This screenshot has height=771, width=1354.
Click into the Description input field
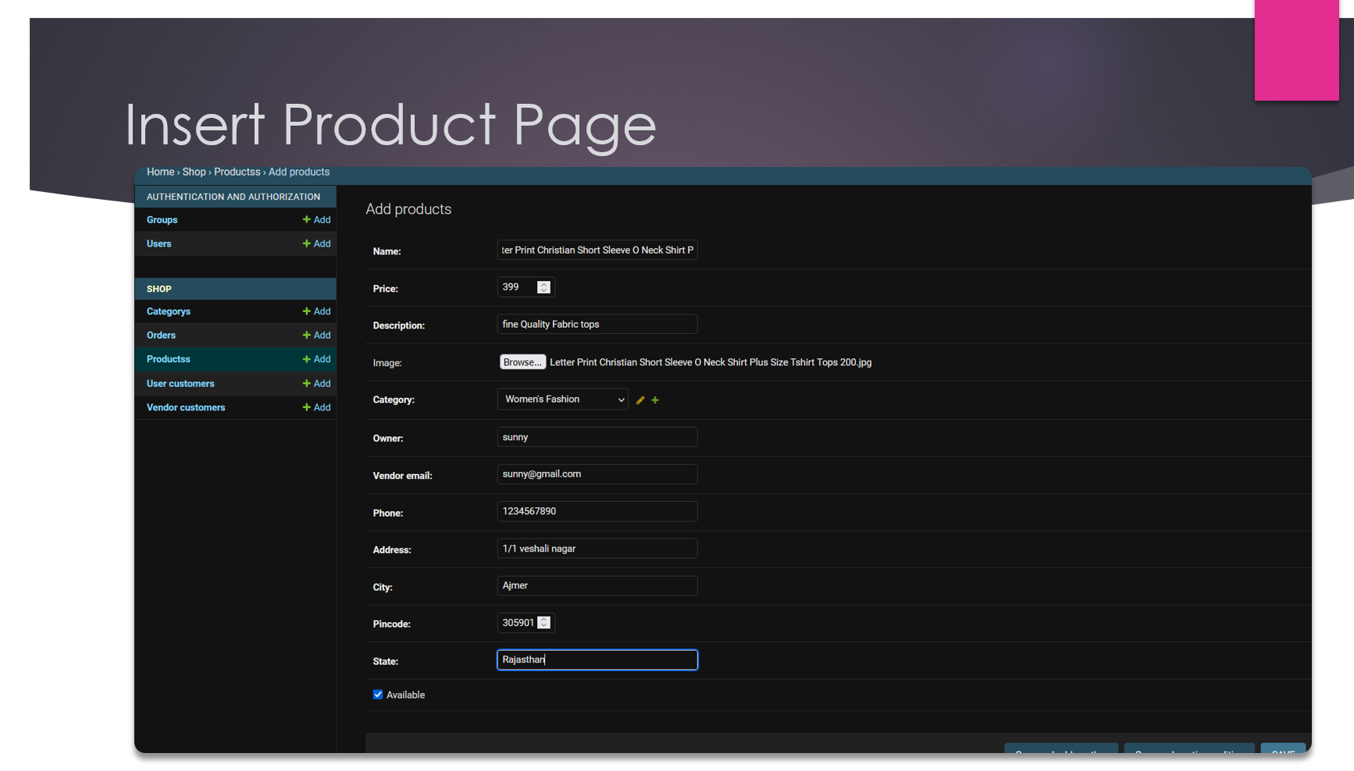tap(597, 324)
